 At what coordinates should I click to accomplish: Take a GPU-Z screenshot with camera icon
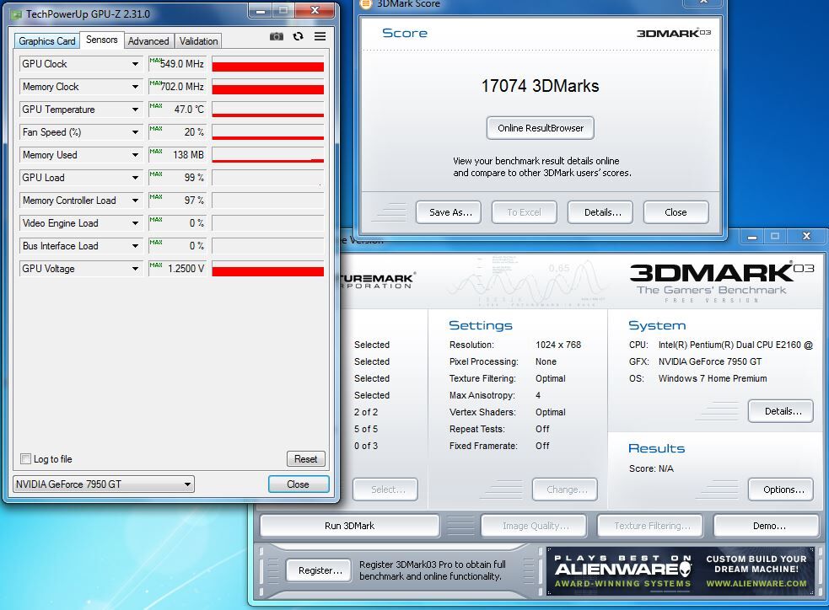click(x=276, y=36)
